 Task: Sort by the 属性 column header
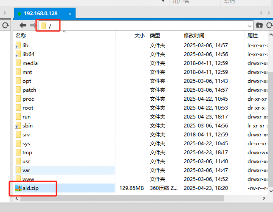[x=253, y=36]
